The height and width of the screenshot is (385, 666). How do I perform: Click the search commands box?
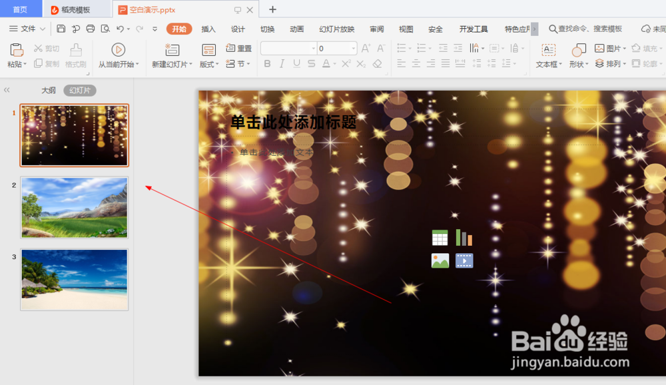[x=585, y=29]
